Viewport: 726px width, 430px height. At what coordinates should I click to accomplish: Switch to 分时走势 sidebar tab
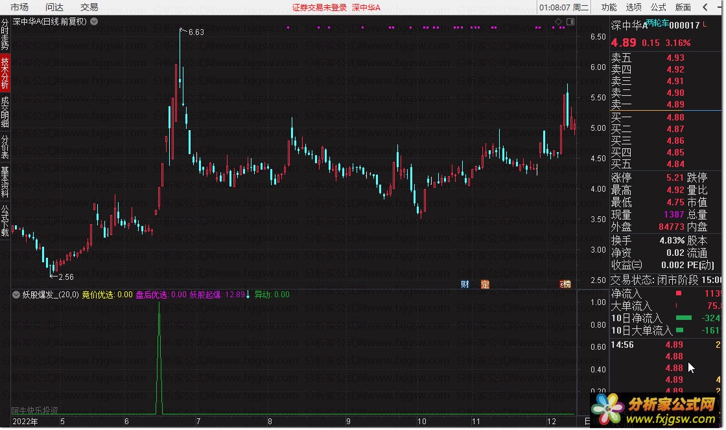coord(5,34)
